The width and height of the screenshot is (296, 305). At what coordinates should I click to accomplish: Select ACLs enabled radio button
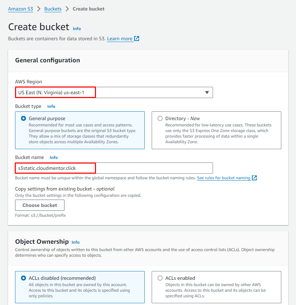[160, 278]
